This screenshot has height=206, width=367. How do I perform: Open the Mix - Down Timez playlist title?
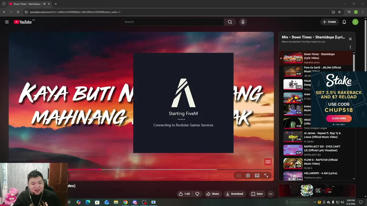(313, 37)
